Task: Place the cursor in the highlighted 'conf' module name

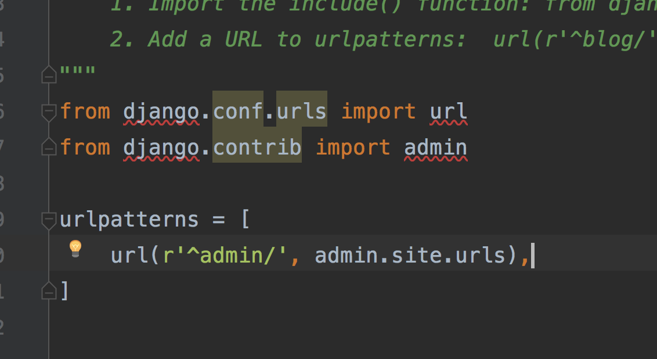Action: (x=238, y=111)
